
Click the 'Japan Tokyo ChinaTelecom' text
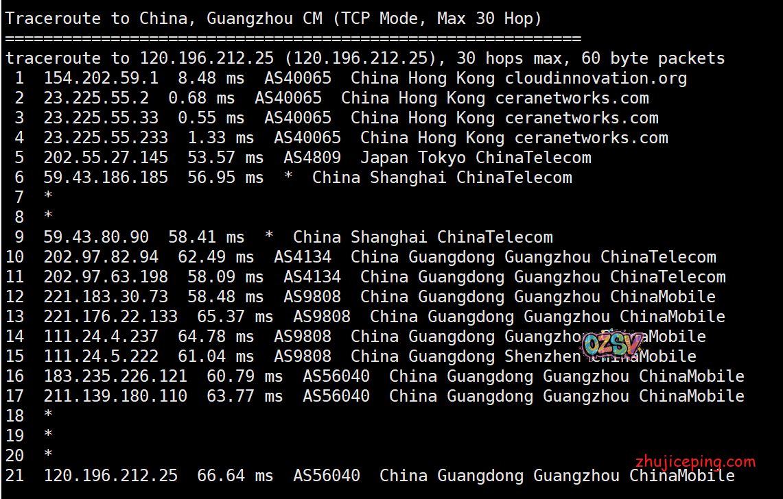476,158
